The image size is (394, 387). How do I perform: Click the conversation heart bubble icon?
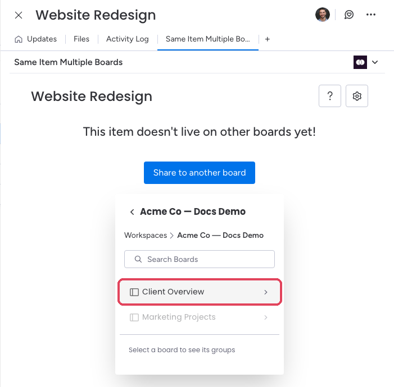349,15
